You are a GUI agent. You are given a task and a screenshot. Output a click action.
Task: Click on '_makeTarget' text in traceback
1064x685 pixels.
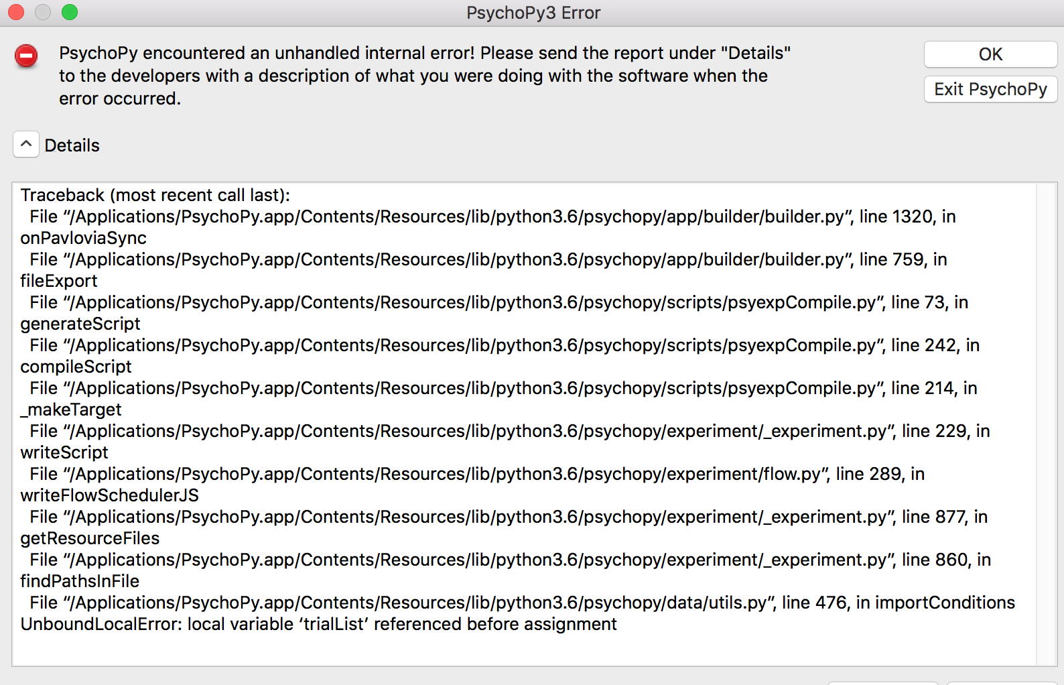click(71, 410)
